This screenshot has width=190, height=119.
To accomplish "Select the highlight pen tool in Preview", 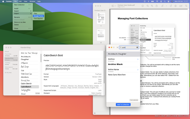I will [162, 6].
